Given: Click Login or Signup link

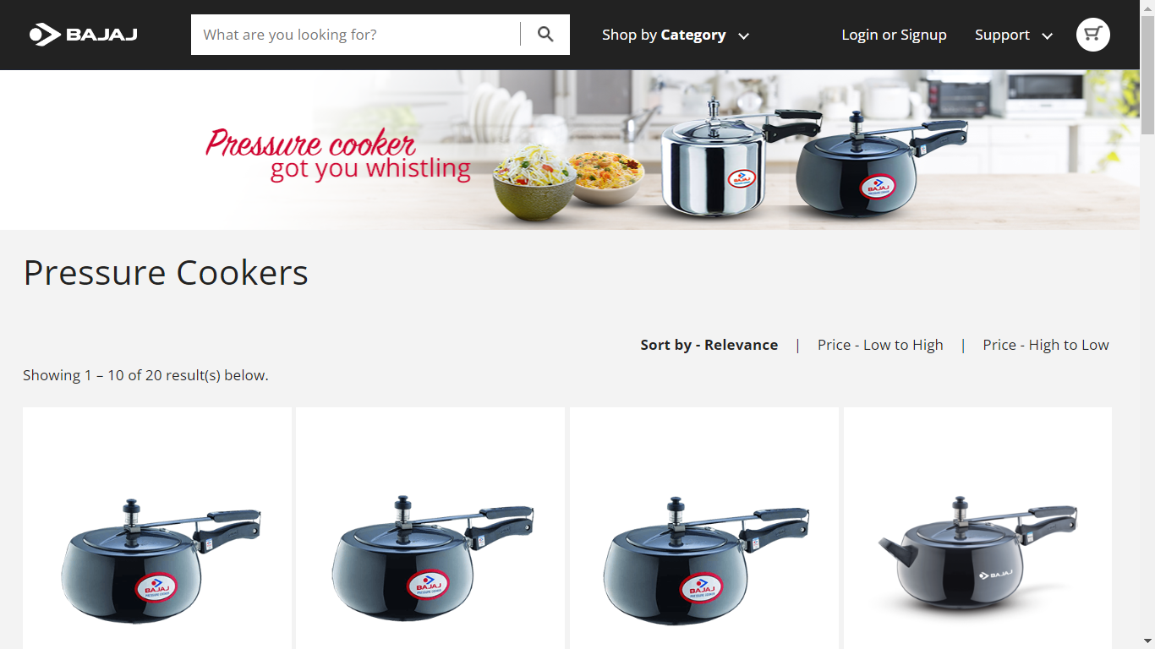Looking at the screenshot, I should [x=894, y=35].
